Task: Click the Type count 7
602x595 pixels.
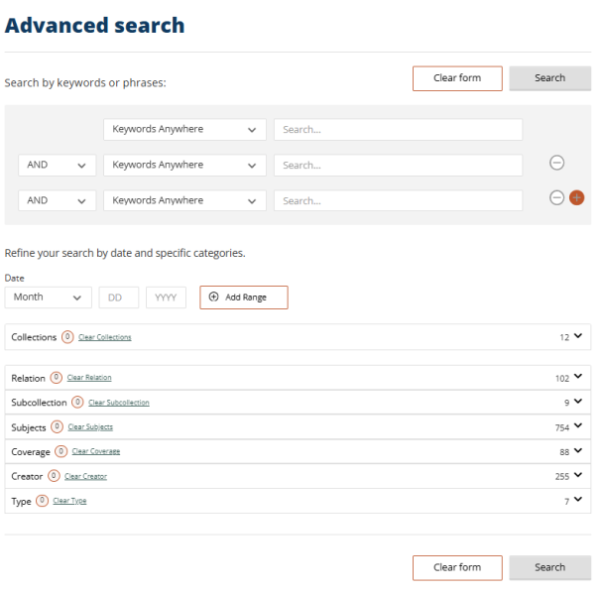Action: click(x=566, y=502)
